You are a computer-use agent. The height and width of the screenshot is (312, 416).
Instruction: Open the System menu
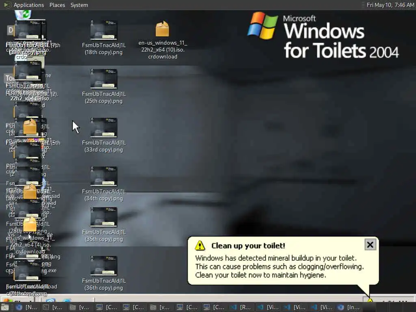(79, 5)
